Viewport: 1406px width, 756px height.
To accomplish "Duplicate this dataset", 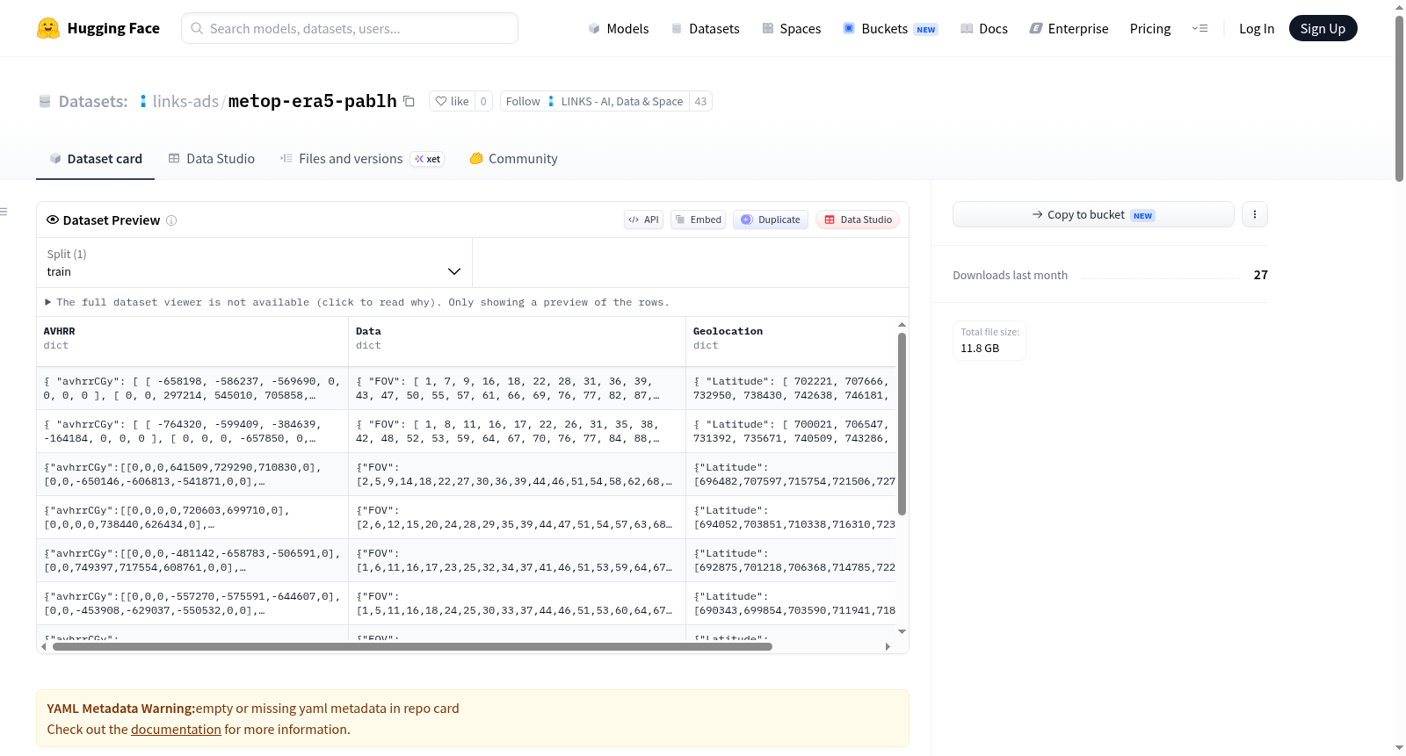I will pyautogui.click(x=771, y=220).
